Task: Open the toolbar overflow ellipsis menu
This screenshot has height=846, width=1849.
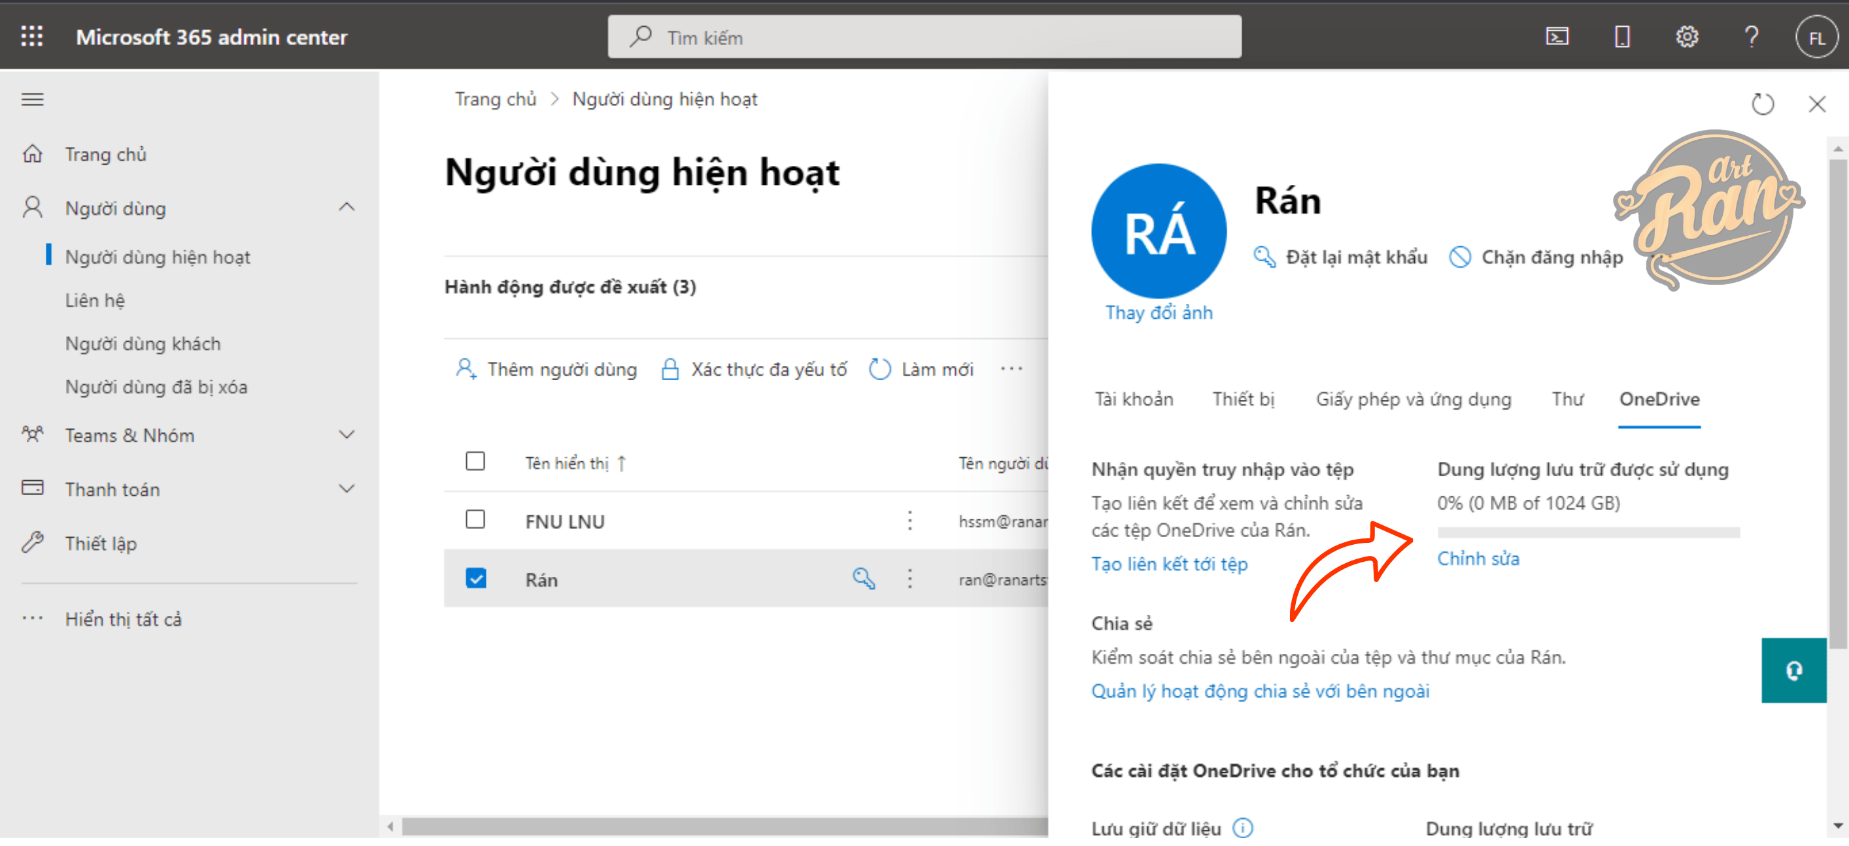Action: pos(1011,368)
